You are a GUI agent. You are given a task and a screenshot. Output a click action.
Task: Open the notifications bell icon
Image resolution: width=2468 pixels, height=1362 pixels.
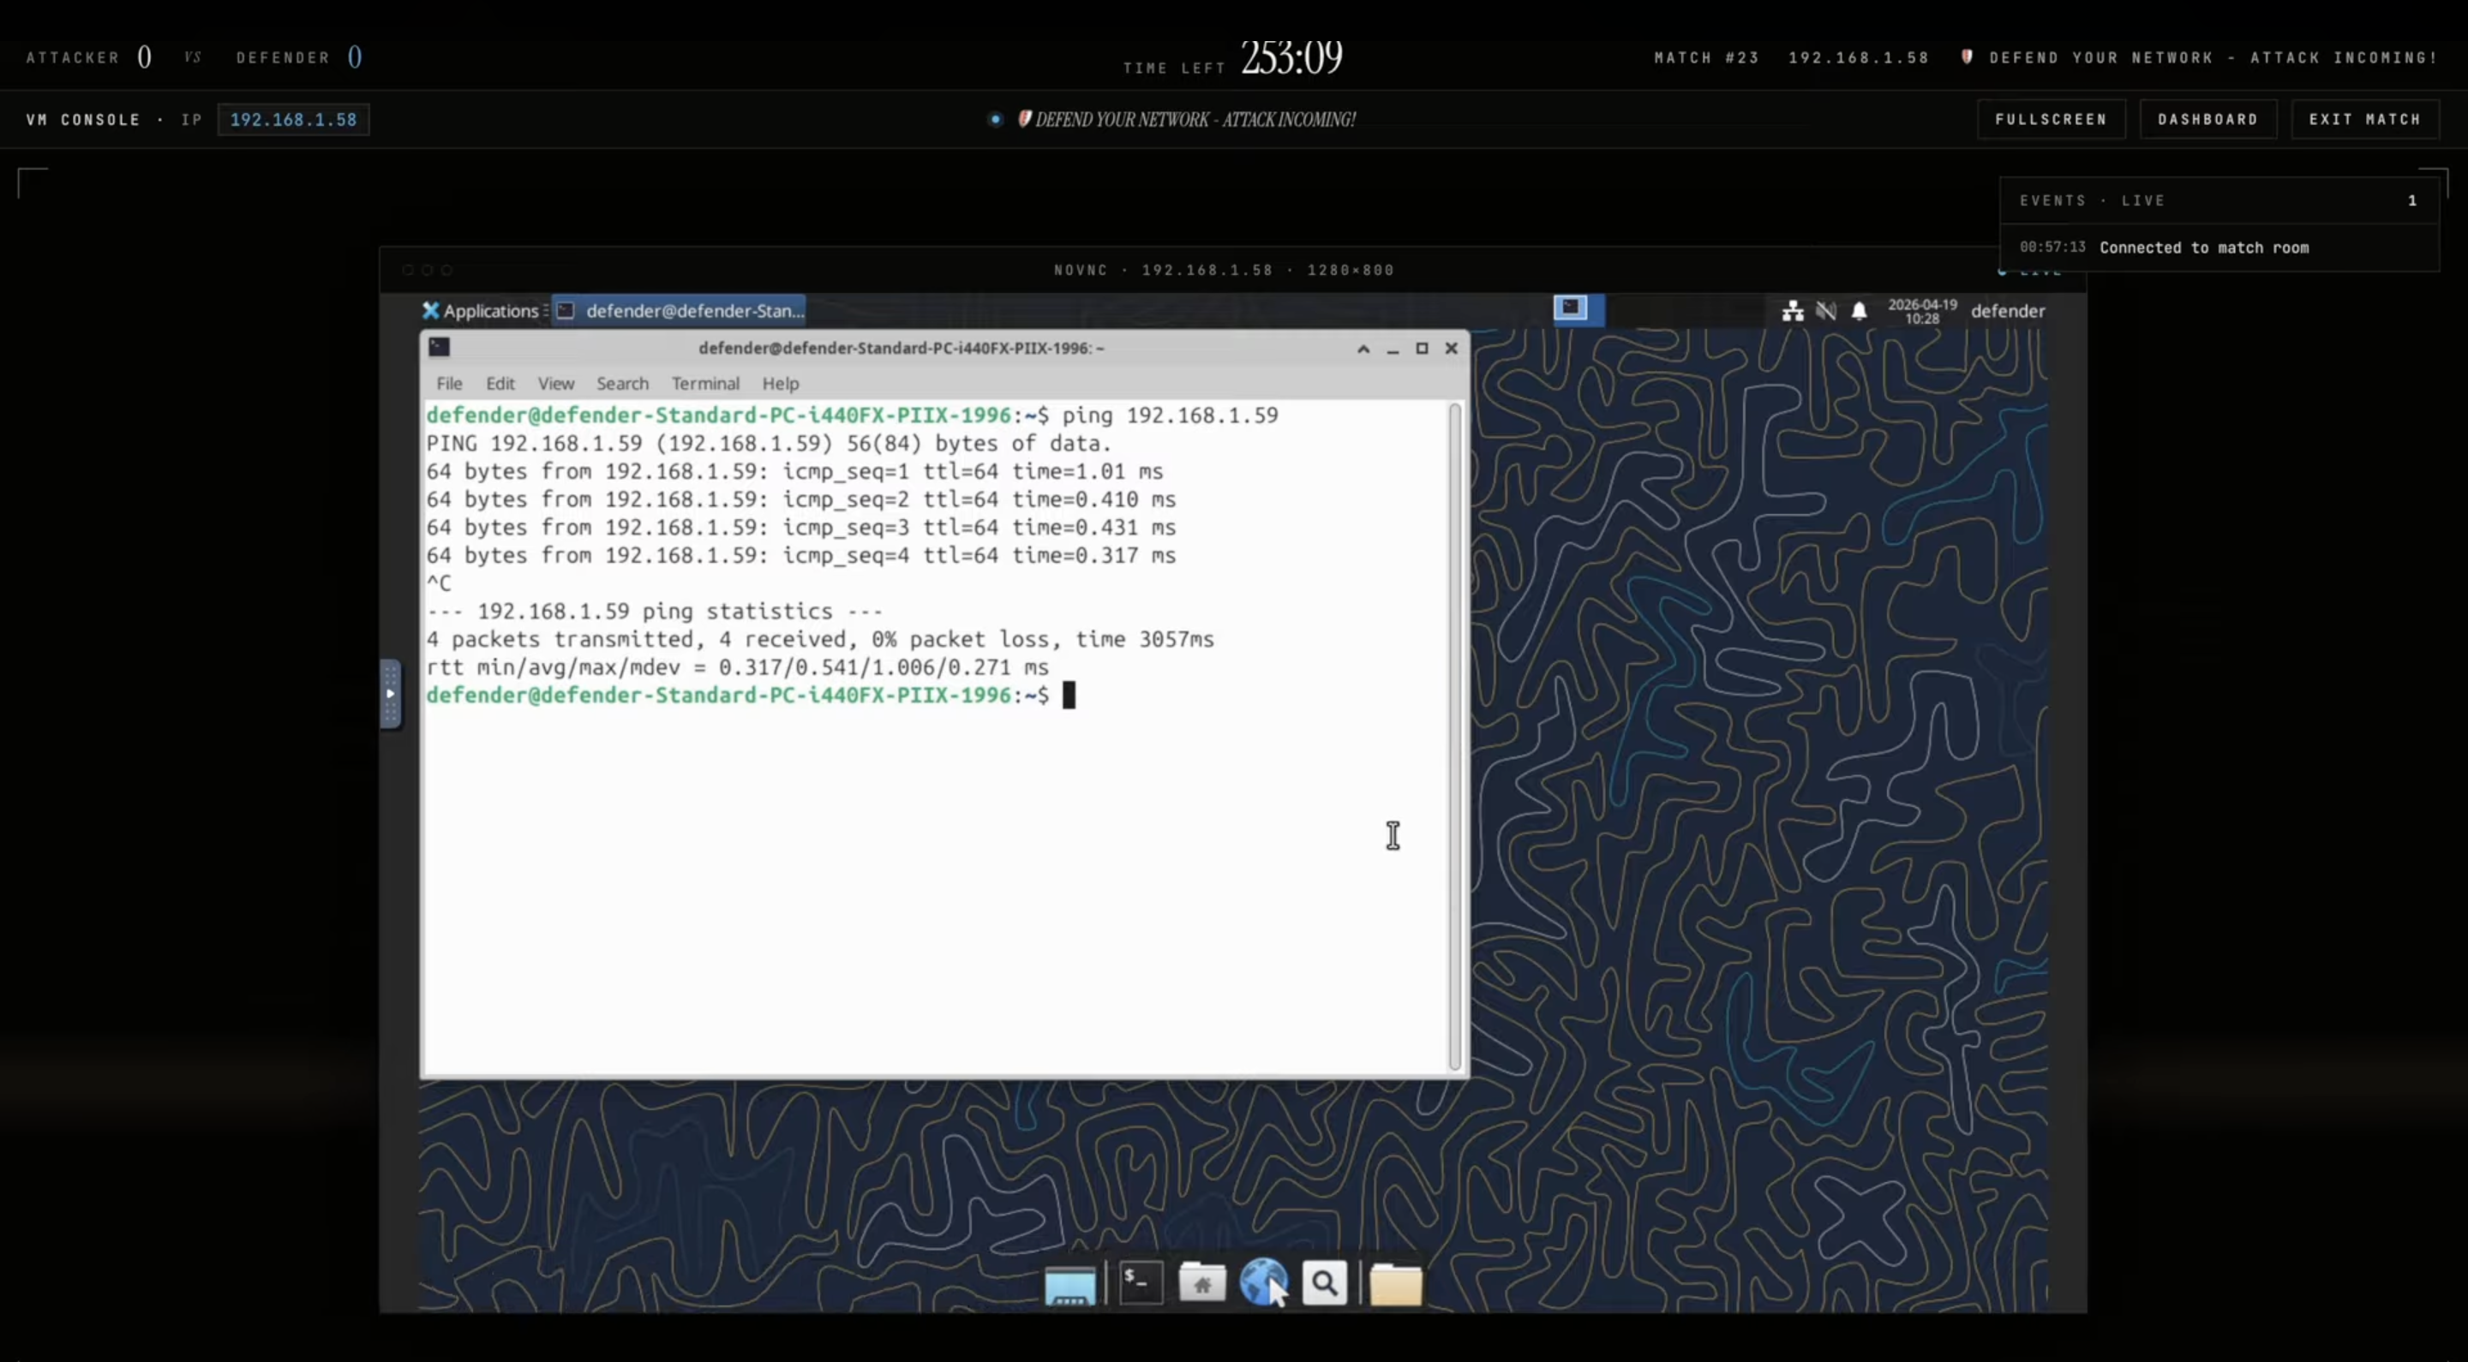(1859, 311)
